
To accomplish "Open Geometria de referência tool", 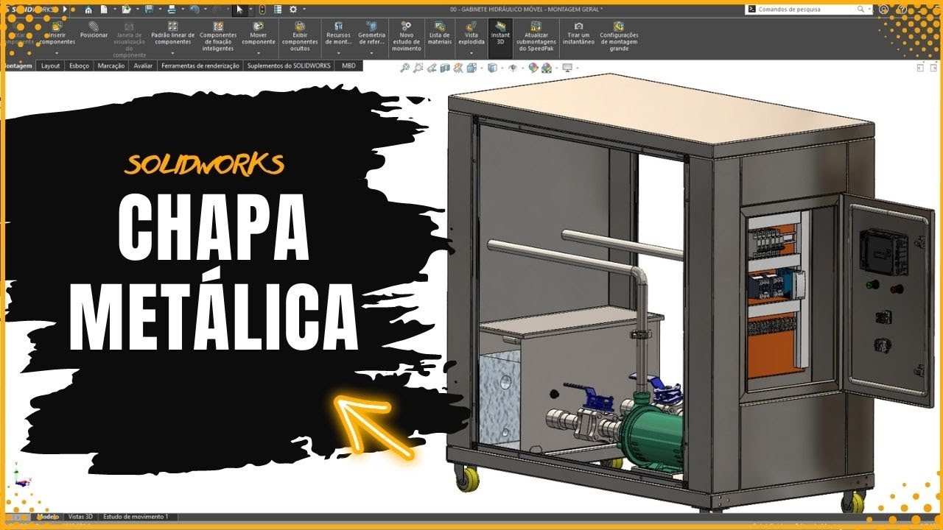I will pos(371,35).
